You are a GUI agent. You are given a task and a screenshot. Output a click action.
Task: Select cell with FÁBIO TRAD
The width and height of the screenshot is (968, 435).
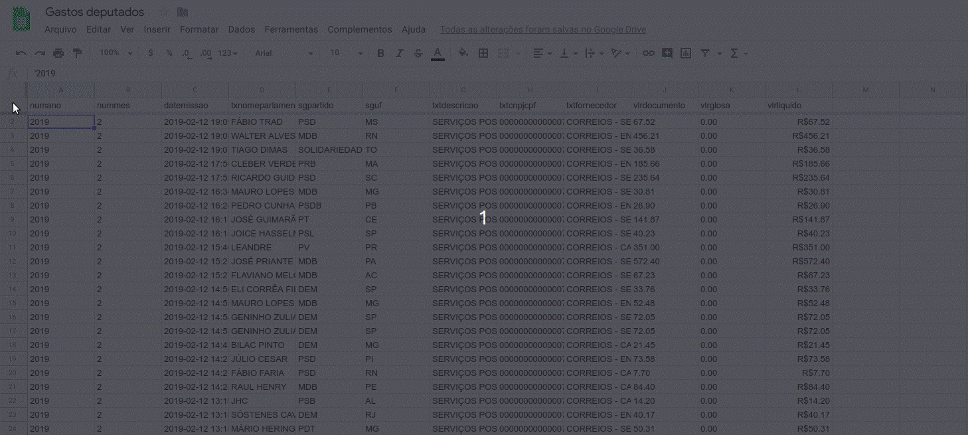262,122
